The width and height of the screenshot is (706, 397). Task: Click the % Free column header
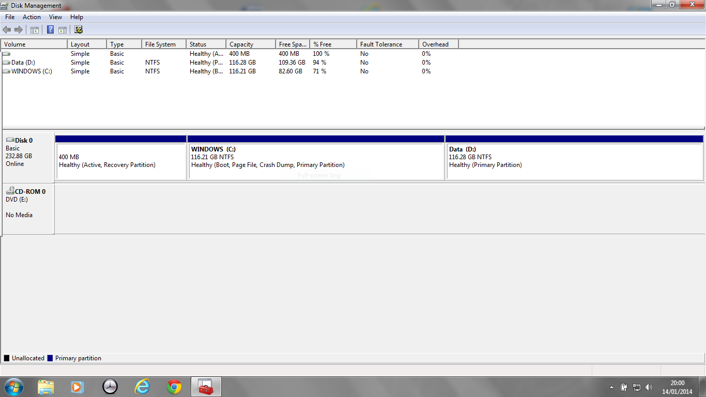coord(333,44)
